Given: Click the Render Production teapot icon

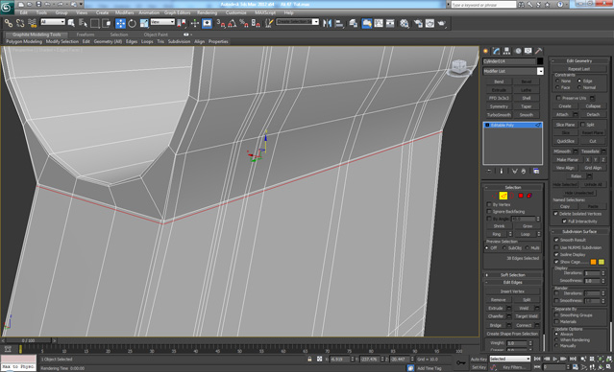Looking at the screenshot, I should tap(442, 23).
